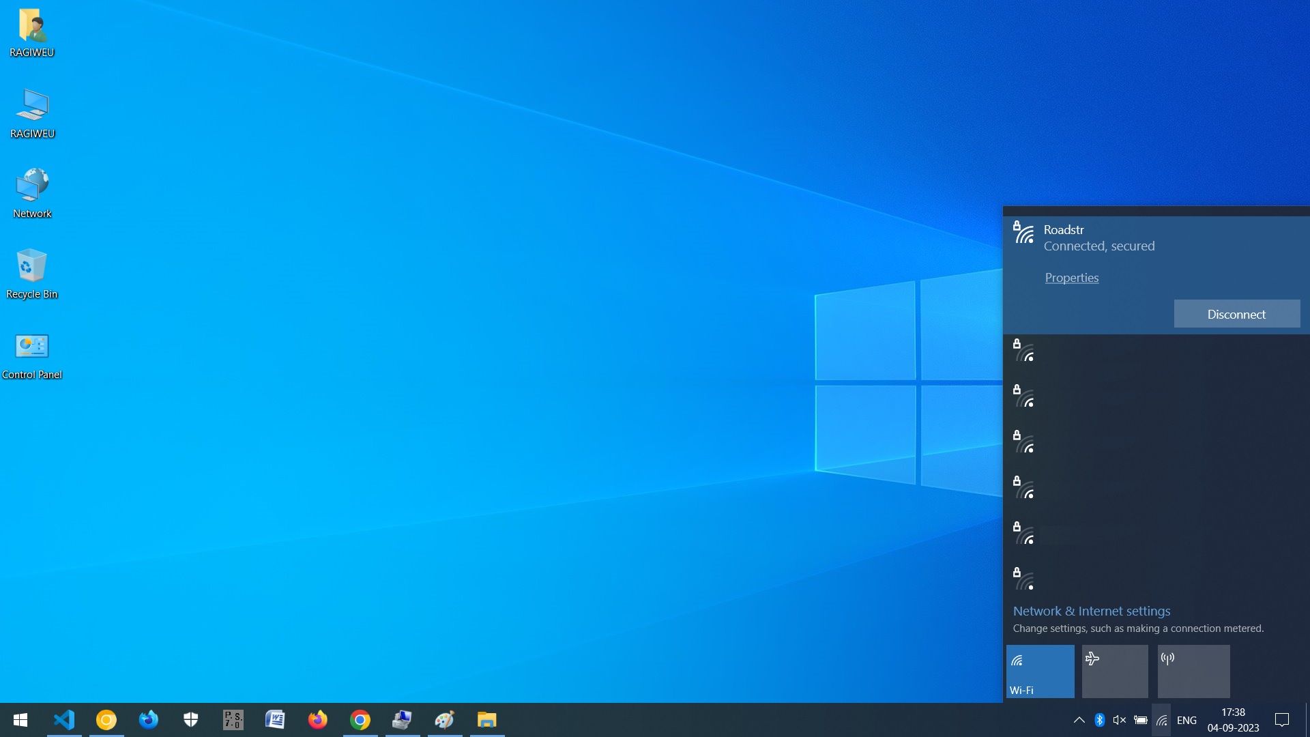The image size is (1310, 737).
Task: Open Action Center notifications icon
Action: pyautogui.click(x=1282, y=720)
